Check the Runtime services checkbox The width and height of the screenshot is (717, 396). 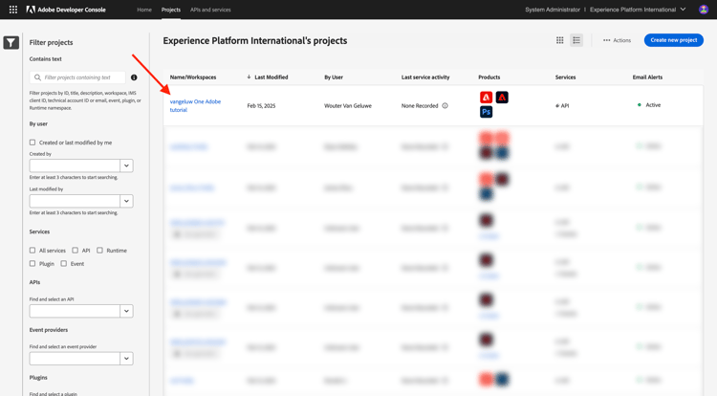99,250
